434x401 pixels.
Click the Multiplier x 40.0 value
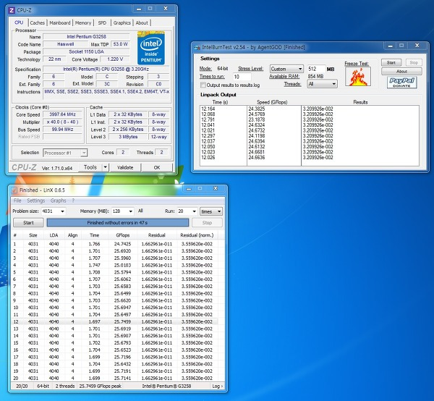(62, 122)
